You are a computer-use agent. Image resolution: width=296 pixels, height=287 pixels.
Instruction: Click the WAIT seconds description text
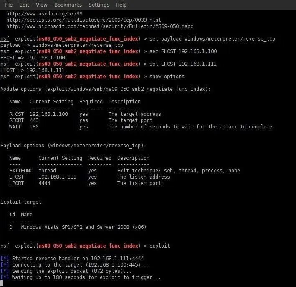tap(191, 127)
